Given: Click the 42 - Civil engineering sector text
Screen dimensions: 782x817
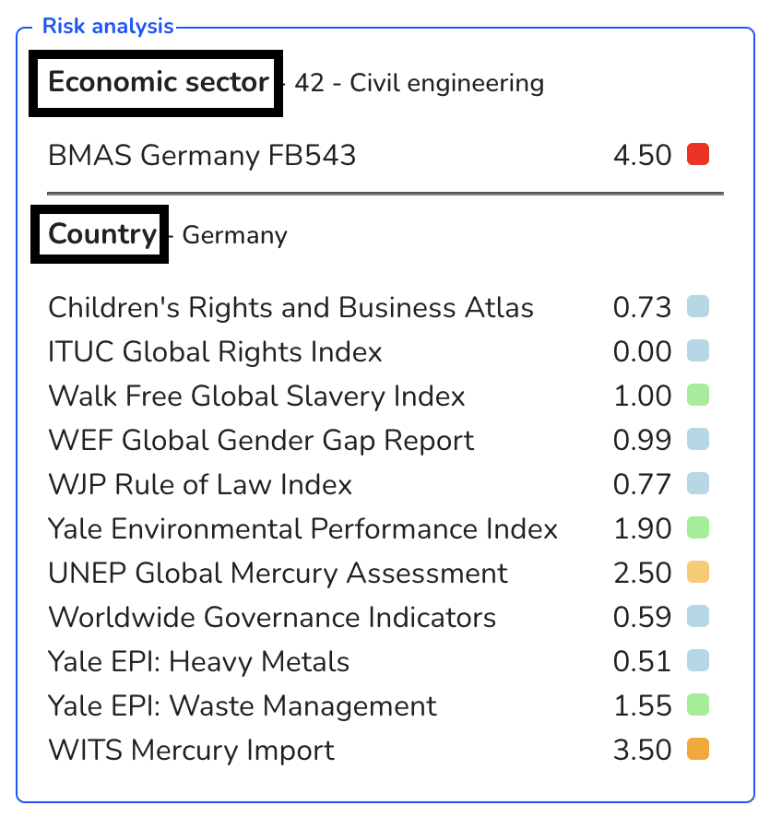Looking at the screenshot, I should tap(420, 83).
